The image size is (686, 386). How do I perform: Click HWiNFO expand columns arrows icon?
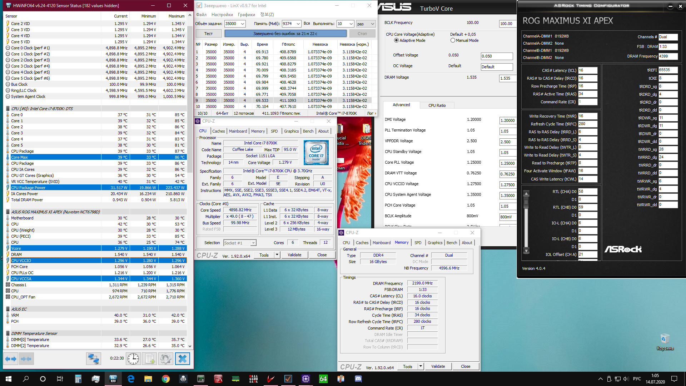click(11, 359)
